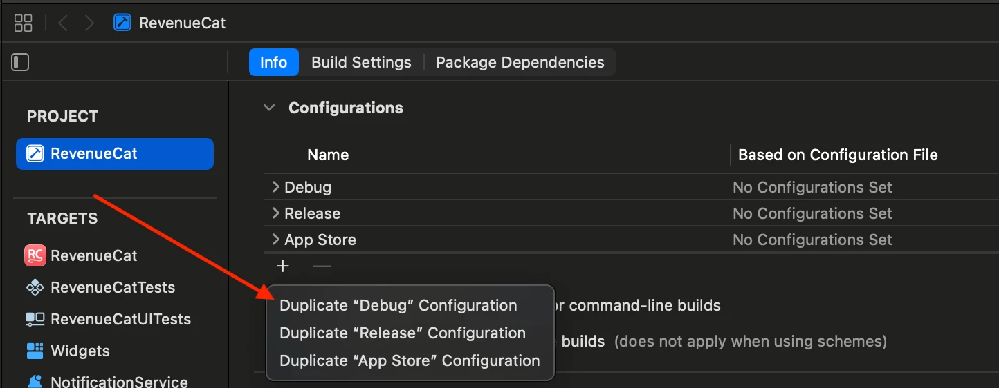Click the TARGETS sidebar heading

pos(62,218)
